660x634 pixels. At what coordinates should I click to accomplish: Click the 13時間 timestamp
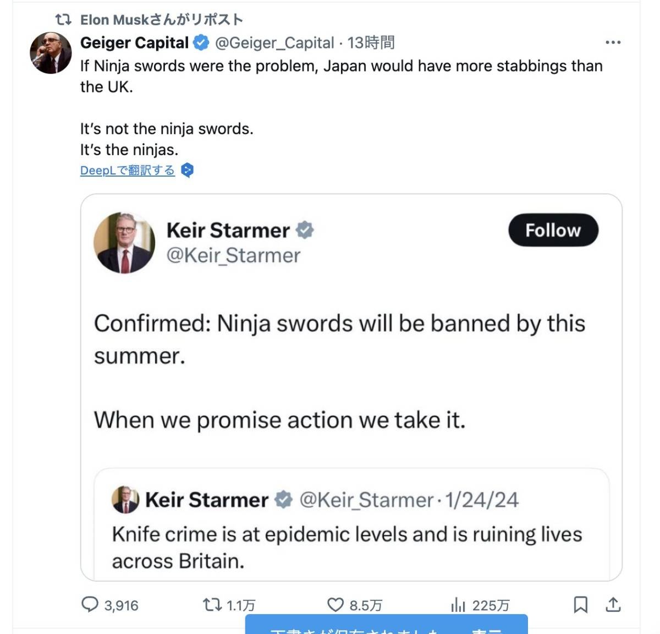tap(371, 42)
